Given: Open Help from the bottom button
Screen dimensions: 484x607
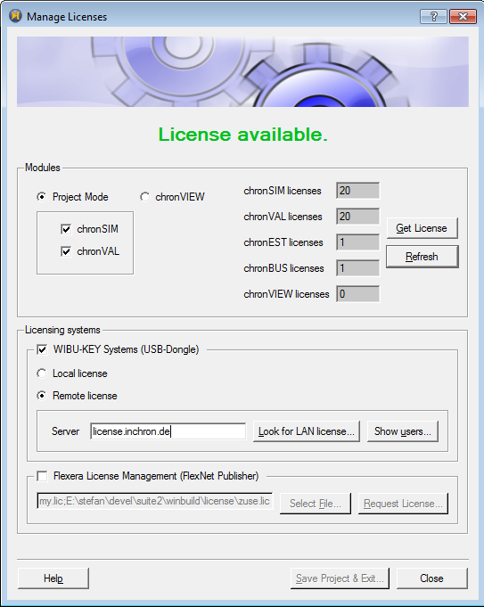Looking at the screenshot, I should (53, 578).
